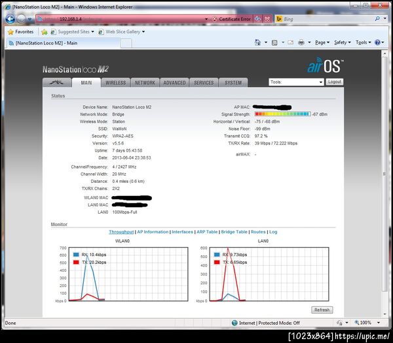
Task: Click the stop loading X icon
Action: click(267, 19)
